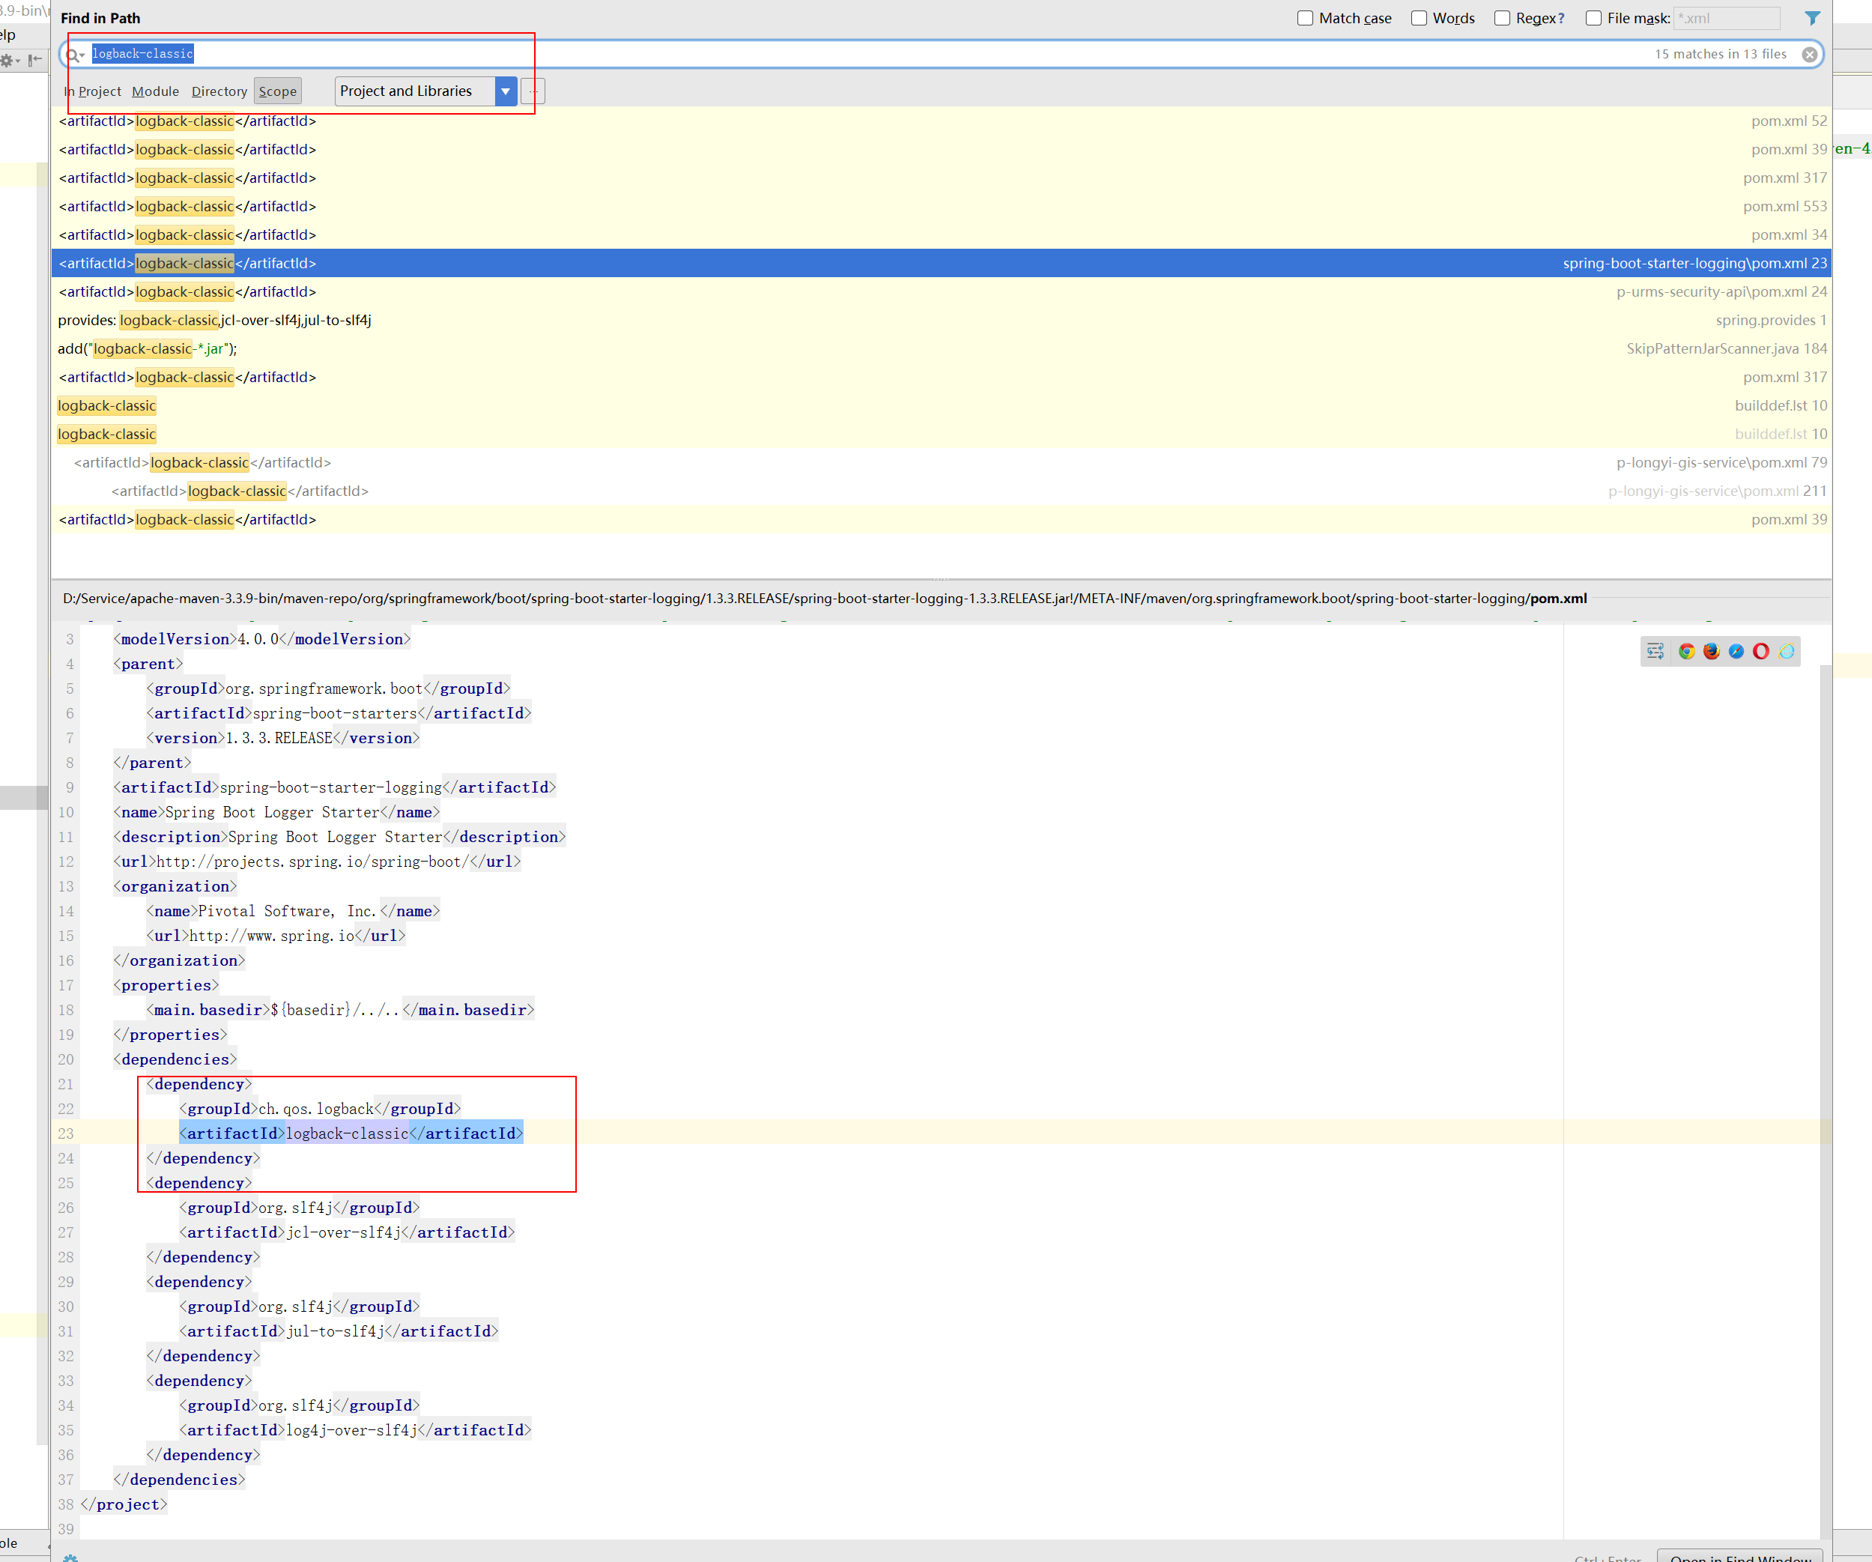Screen dimensions: 1872x1562
Task: Open preview in Opera browser icon
Action: [1760, 652]
